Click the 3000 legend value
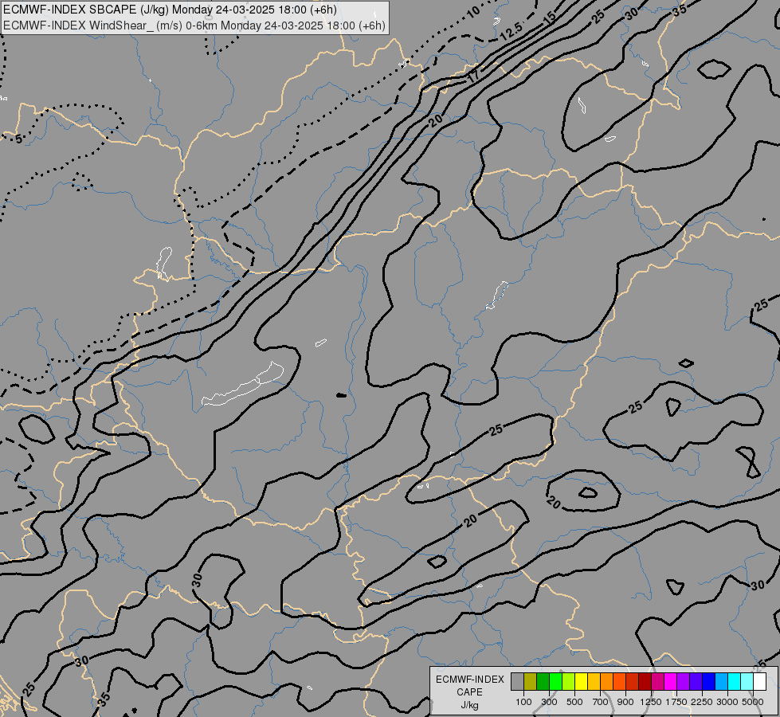Screen dimensions: 780x717 (727, 702)
